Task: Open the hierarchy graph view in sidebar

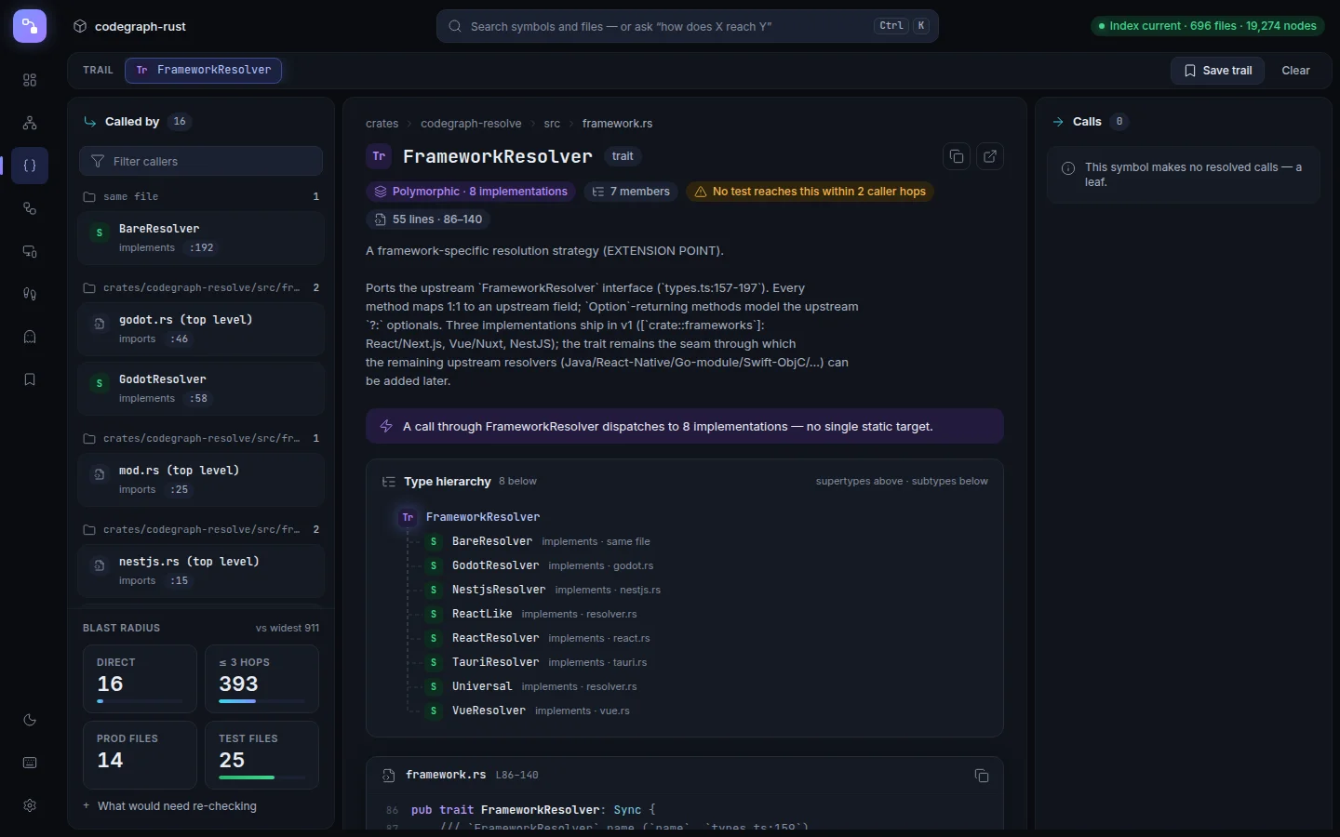Action: [x=30, y=123]
